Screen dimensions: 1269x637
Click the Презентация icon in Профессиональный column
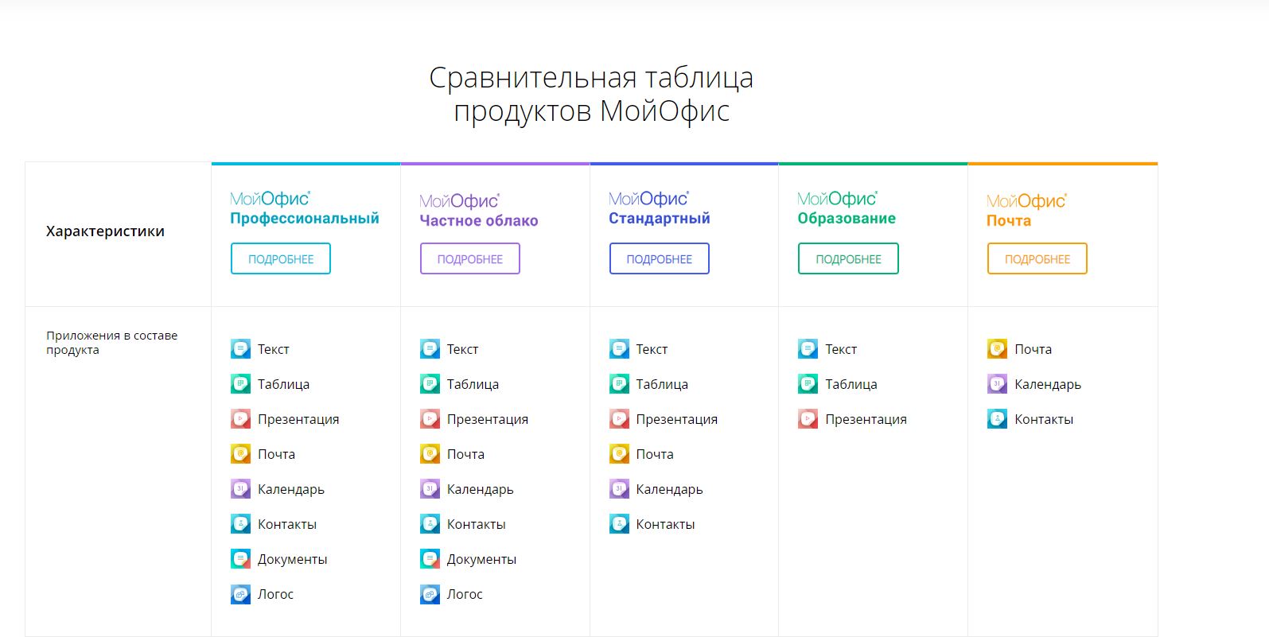(x=240, y=418)
